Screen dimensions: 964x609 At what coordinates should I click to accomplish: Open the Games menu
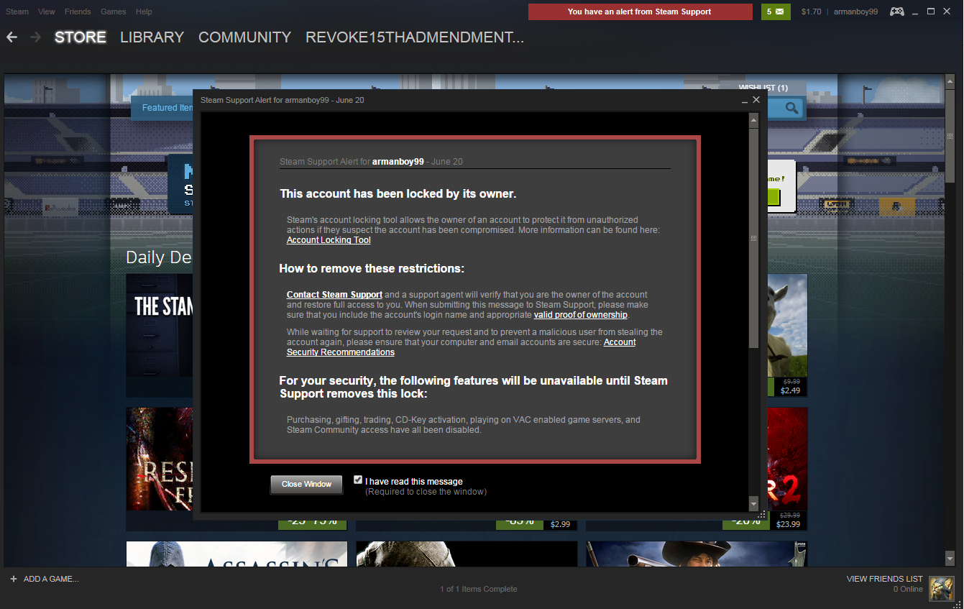114,12
